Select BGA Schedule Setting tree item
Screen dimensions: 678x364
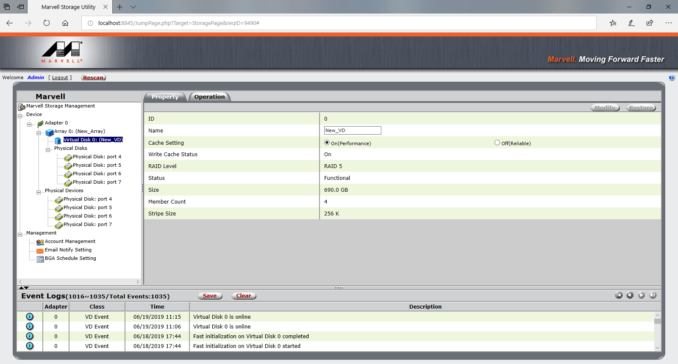70,258
